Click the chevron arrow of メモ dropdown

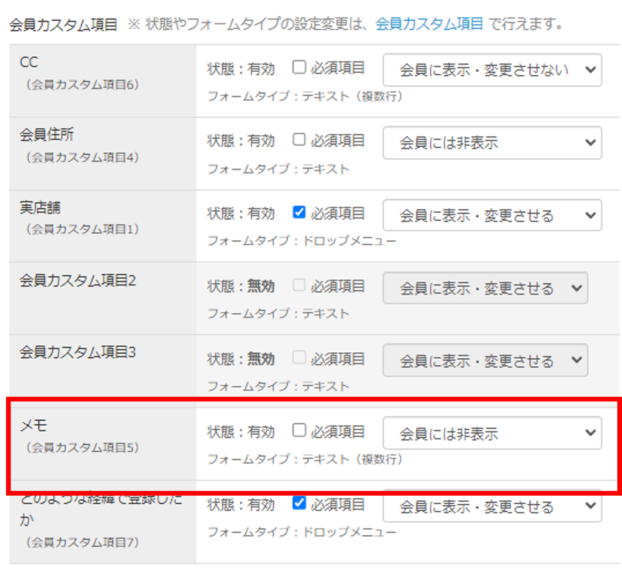tap(590, 433)
